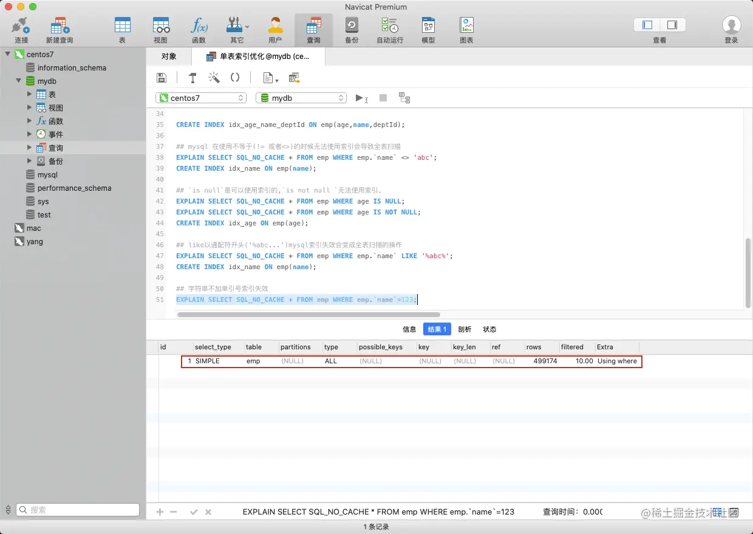Create a new query from toolbar

pyautogui.click(x=60, y=30)
